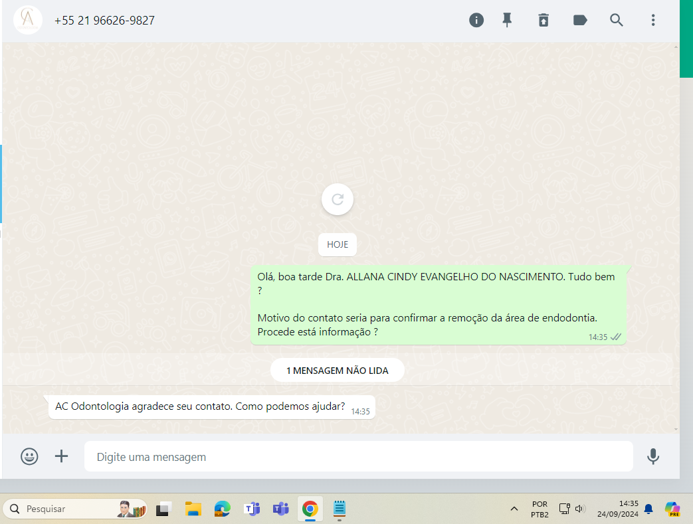Click the Digite uma mensagem field
This screenshot has height=524, width=693.
click(357, 457)
